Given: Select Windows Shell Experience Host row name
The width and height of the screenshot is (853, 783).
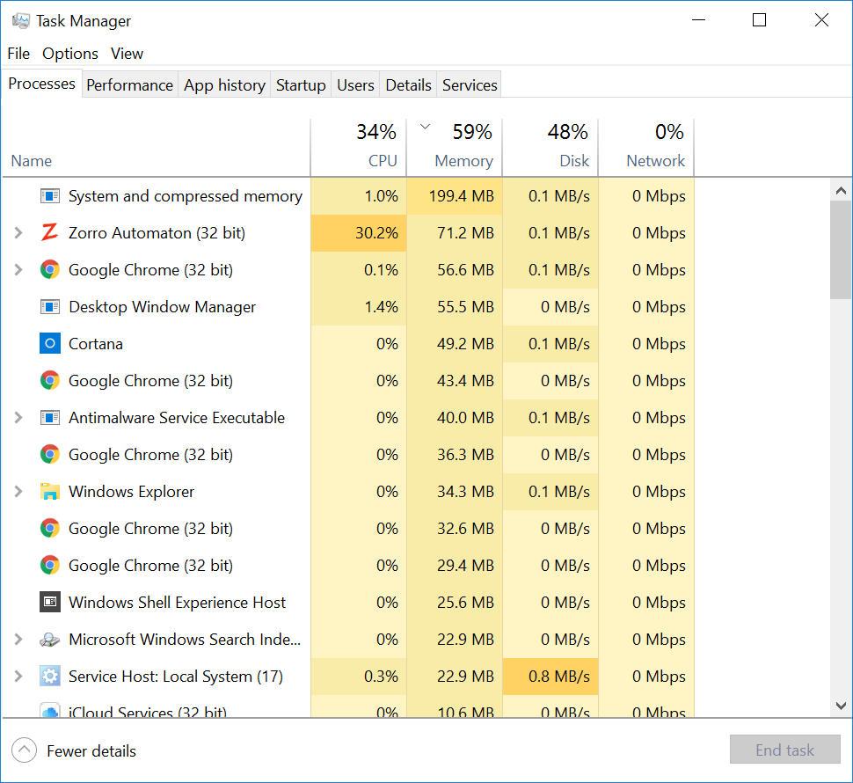Looking at the screenshot, I should [x=177, y=603].
